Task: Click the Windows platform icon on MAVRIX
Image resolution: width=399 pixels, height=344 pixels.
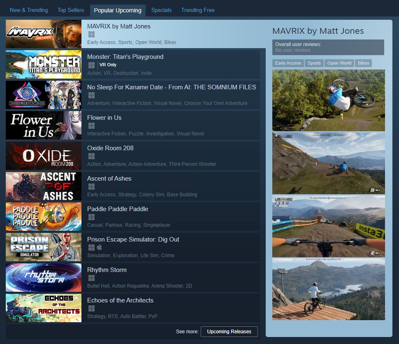Action: (91, 35)
